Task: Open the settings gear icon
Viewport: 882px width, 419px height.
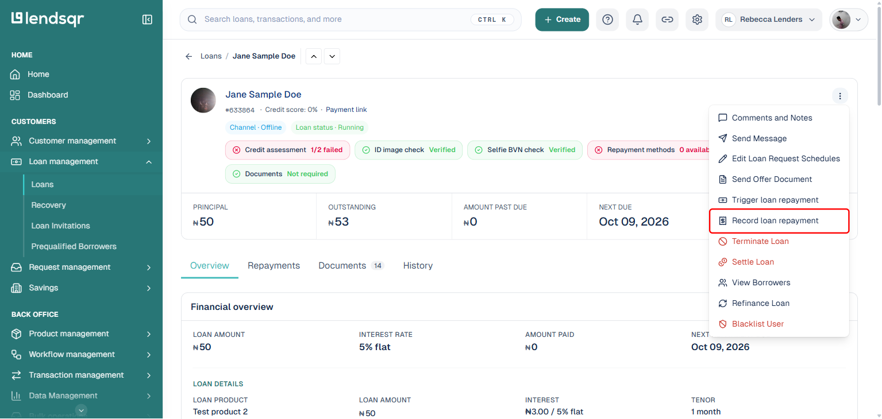Action: (x=697, y=20)
